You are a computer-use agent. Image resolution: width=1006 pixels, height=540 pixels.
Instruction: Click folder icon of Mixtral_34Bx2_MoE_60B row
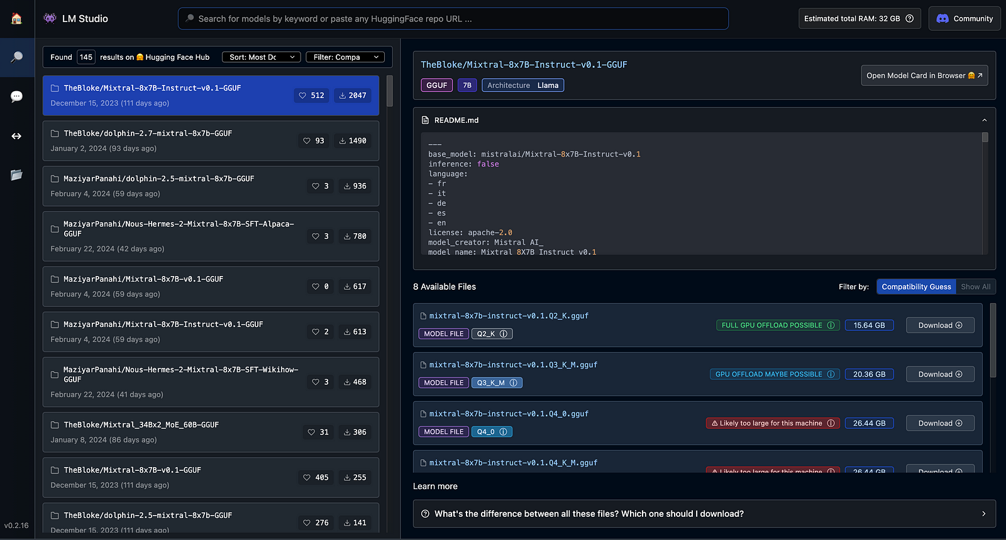tap(55, 425)
